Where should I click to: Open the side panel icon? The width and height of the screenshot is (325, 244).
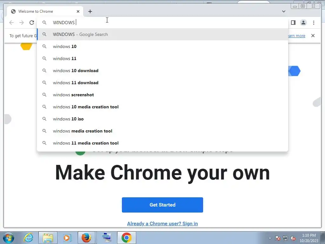click(x=293, y=23)
